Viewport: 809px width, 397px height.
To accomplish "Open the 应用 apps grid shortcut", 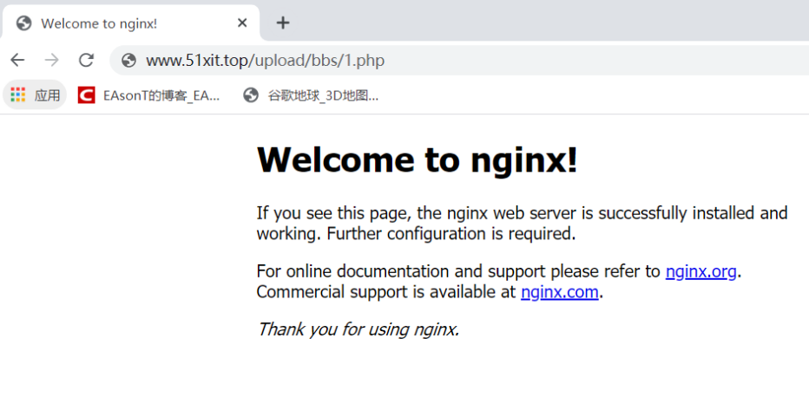I will (x=35, y=95).
